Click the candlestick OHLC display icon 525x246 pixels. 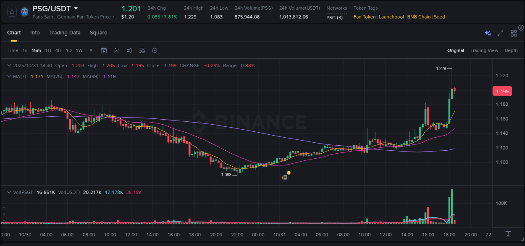pos(129,50)
